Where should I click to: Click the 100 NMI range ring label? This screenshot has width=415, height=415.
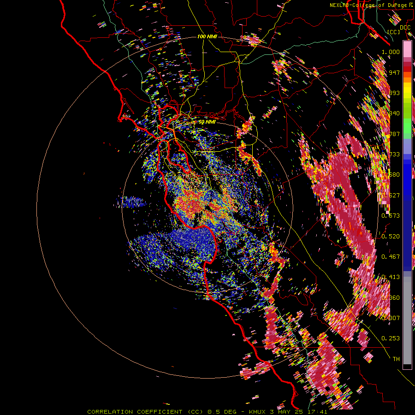click(x=207, y=36)
